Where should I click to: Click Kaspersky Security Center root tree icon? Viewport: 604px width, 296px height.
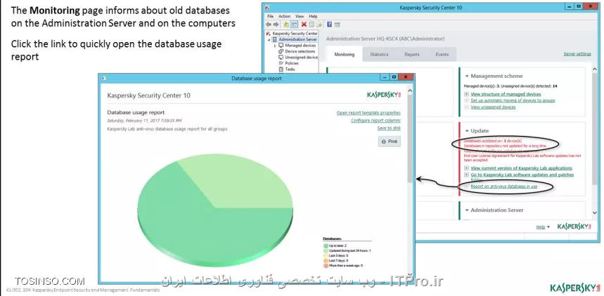coord(269,34)
